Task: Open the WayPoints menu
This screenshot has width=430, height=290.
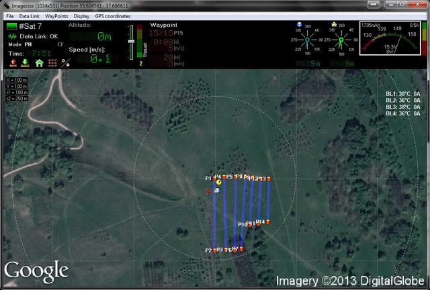Action: coord(56,16)
